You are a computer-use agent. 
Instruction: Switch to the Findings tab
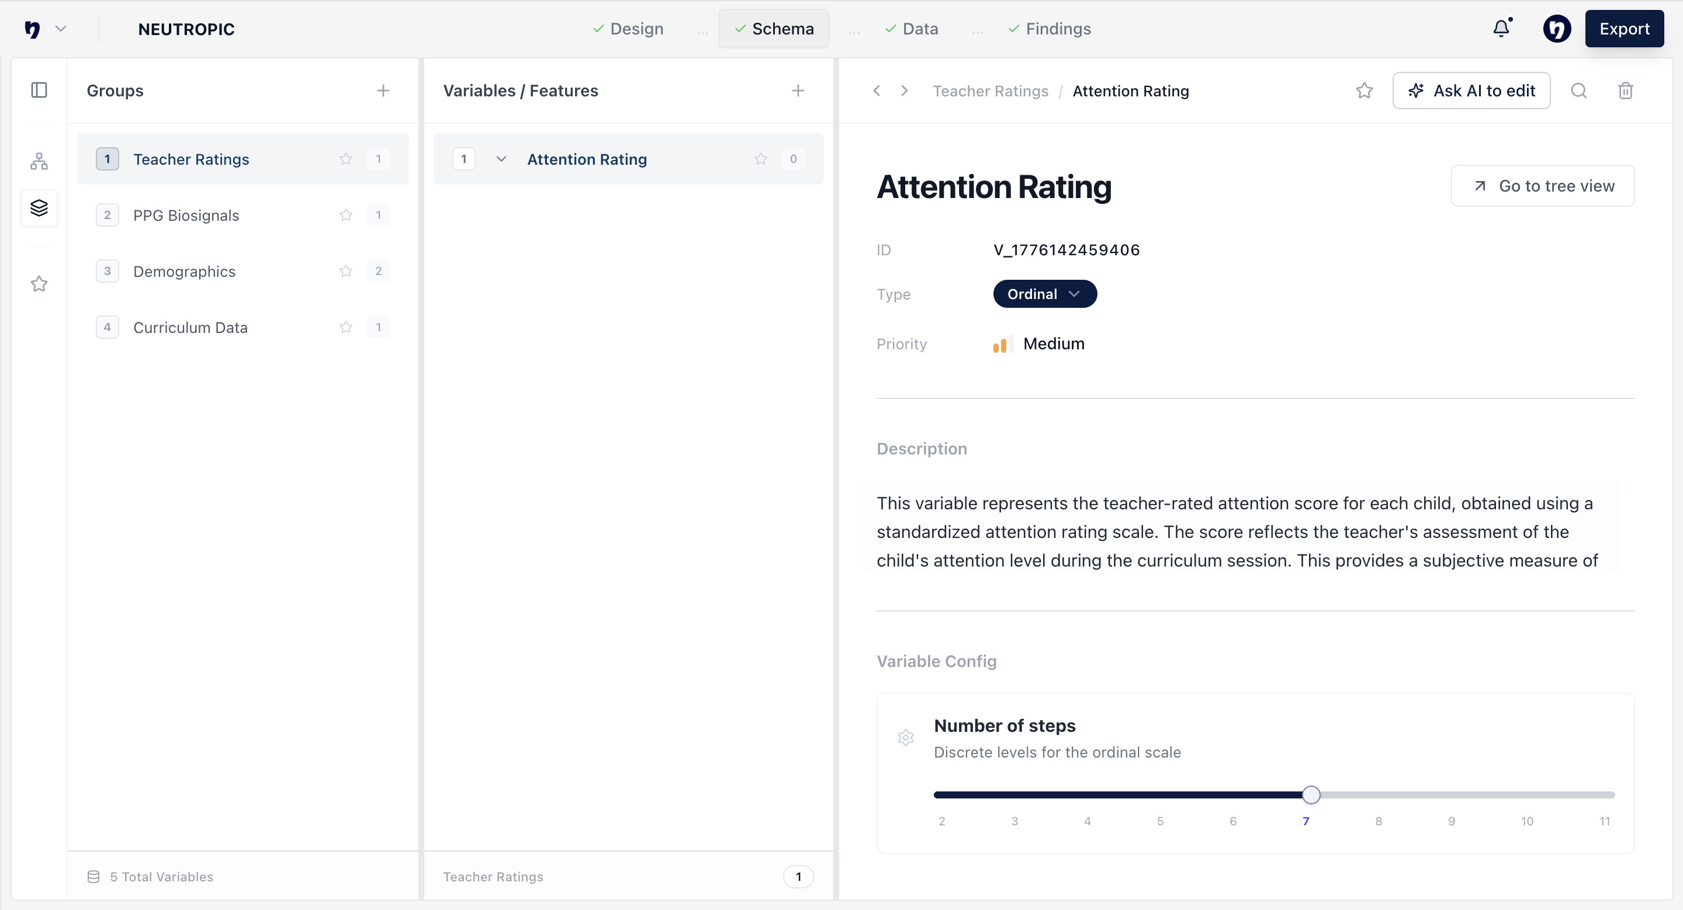point(1050,29)
